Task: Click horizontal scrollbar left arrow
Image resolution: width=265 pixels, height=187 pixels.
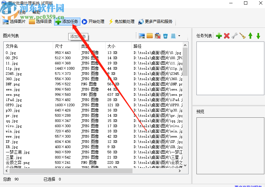Action: (7, 171)
